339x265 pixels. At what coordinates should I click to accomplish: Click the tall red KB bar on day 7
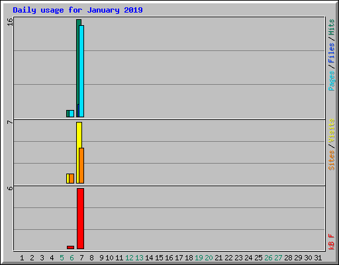coord(81,219)
